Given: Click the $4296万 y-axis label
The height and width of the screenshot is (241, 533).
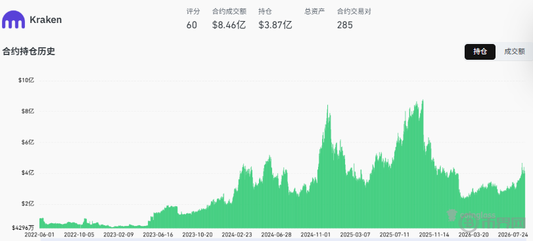Looking at the screenshot, I should (x=24, y=227).
